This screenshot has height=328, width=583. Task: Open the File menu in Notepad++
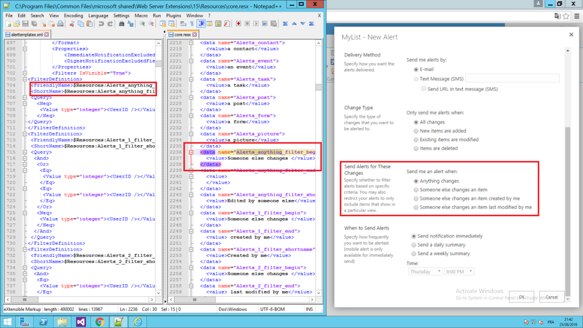[x=9, y=15]
